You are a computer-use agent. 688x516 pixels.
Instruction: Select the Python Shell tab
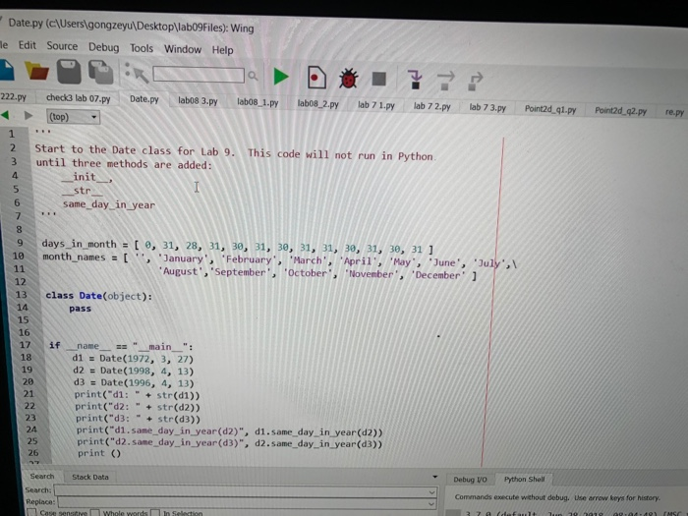pyautogui.click(x=524, y=480)
